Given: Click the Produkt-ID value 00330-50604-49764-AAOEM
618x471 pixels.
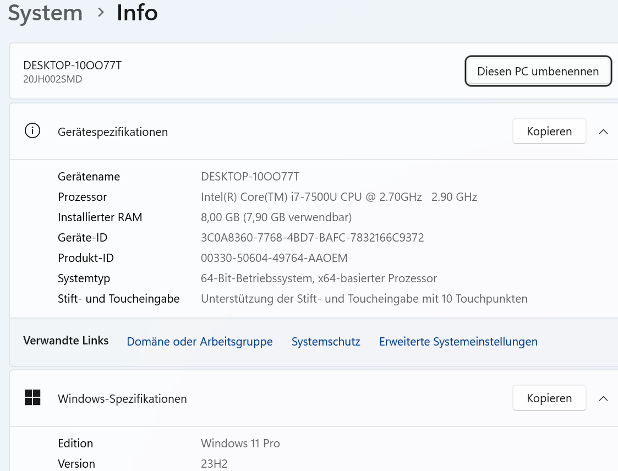Looking at the screenshot, I should [x=274, y=258].
